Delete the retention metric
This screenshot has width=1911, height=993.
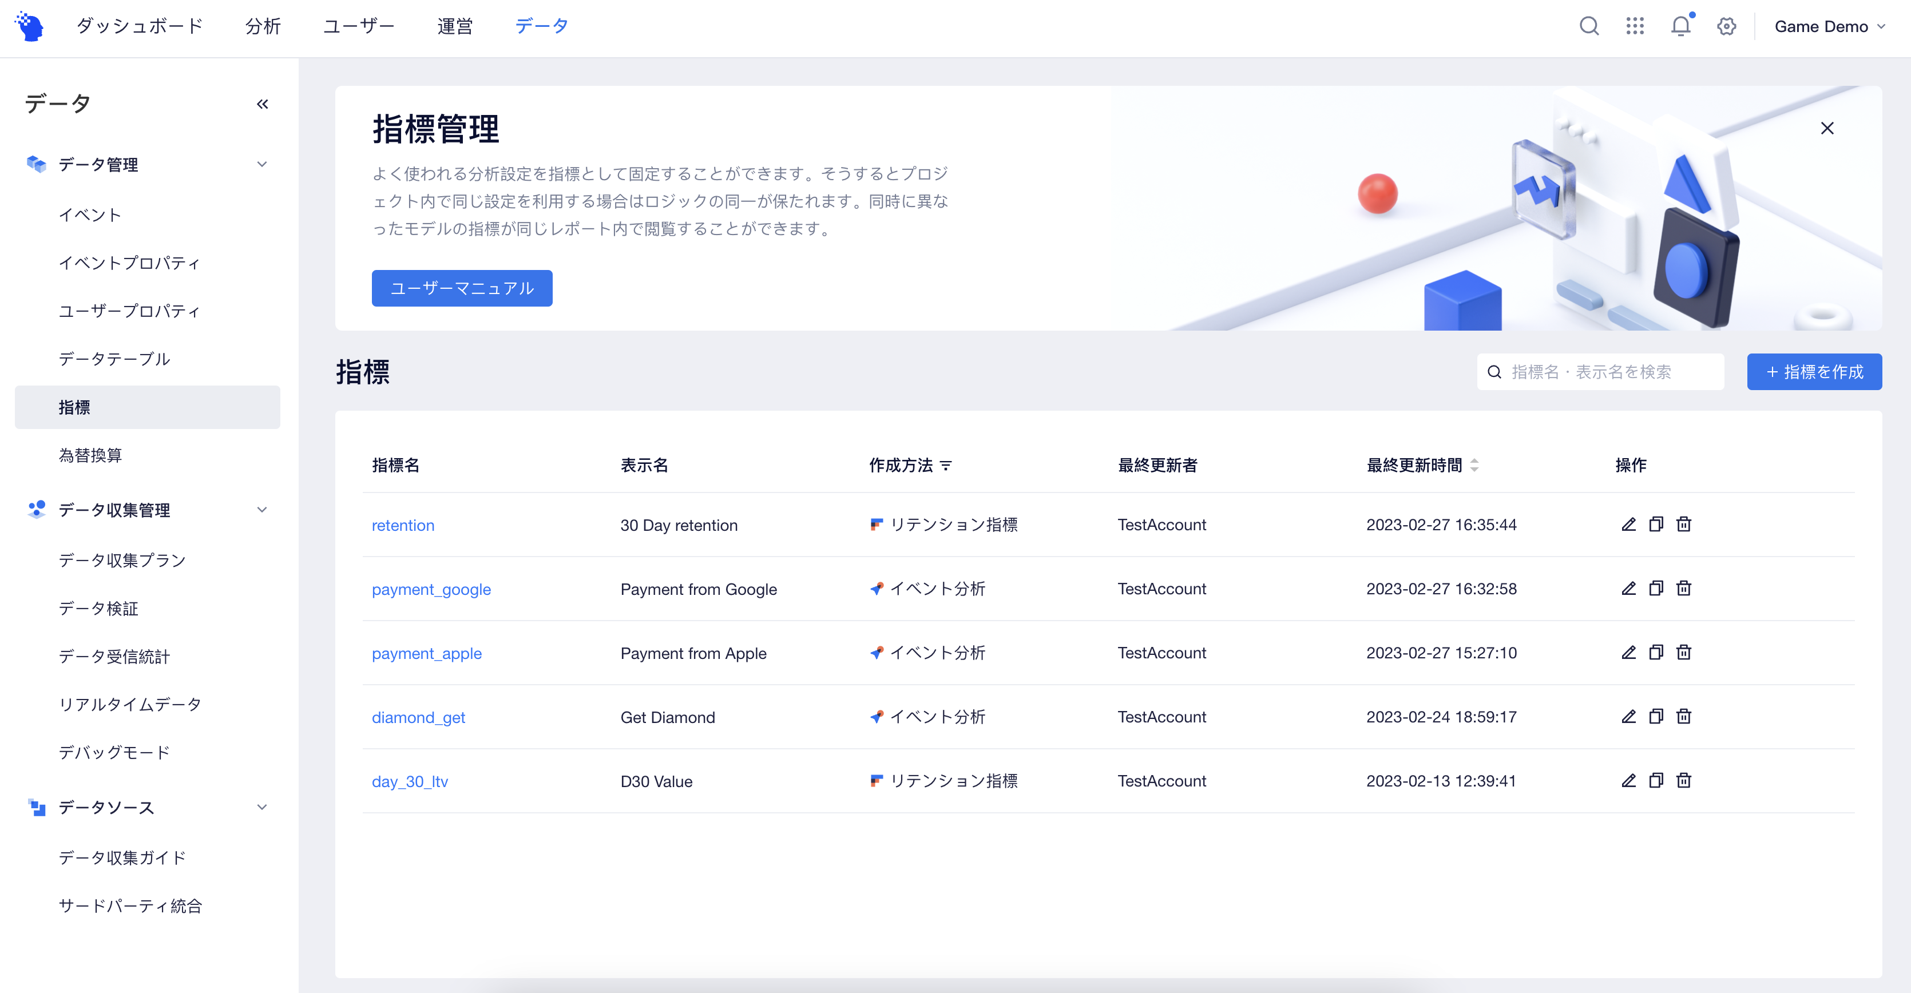tap(1684, 525)
